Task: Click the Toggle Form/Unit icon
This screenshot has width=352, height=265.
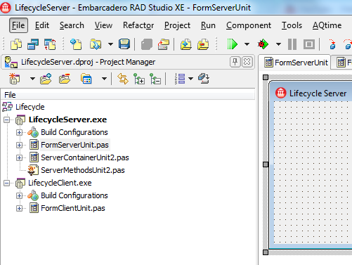Action: (x=50, y=44)
